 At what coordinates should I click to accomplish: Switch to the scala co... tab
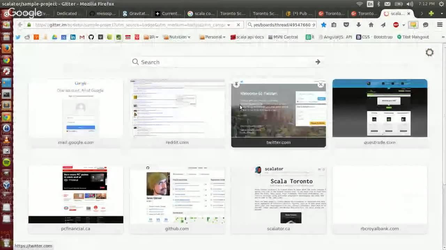click(201, 14)
